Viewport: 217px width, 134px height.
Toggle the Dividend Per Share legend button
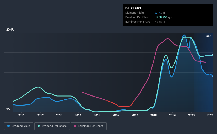pos(52,126)
